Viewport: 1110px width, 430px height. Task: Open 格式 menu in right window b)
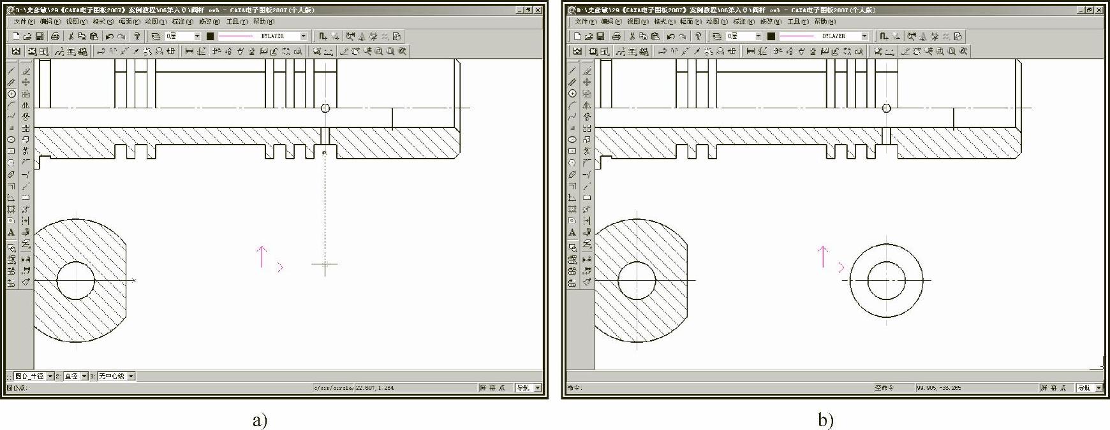pyautogui.click(x=665, y=22)
